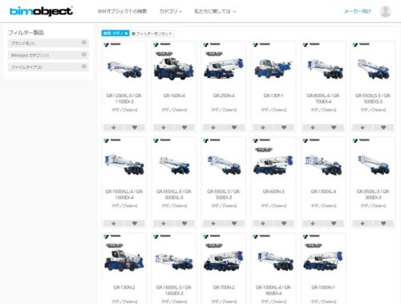The width and height of the screenshot is (401, 304).
Task: Add GR-600N-3 to favorites via heart
Action: [284, 223]
